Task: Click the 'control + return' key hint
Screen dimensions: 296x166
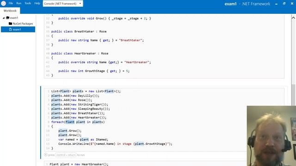Action: coord(66,155)
